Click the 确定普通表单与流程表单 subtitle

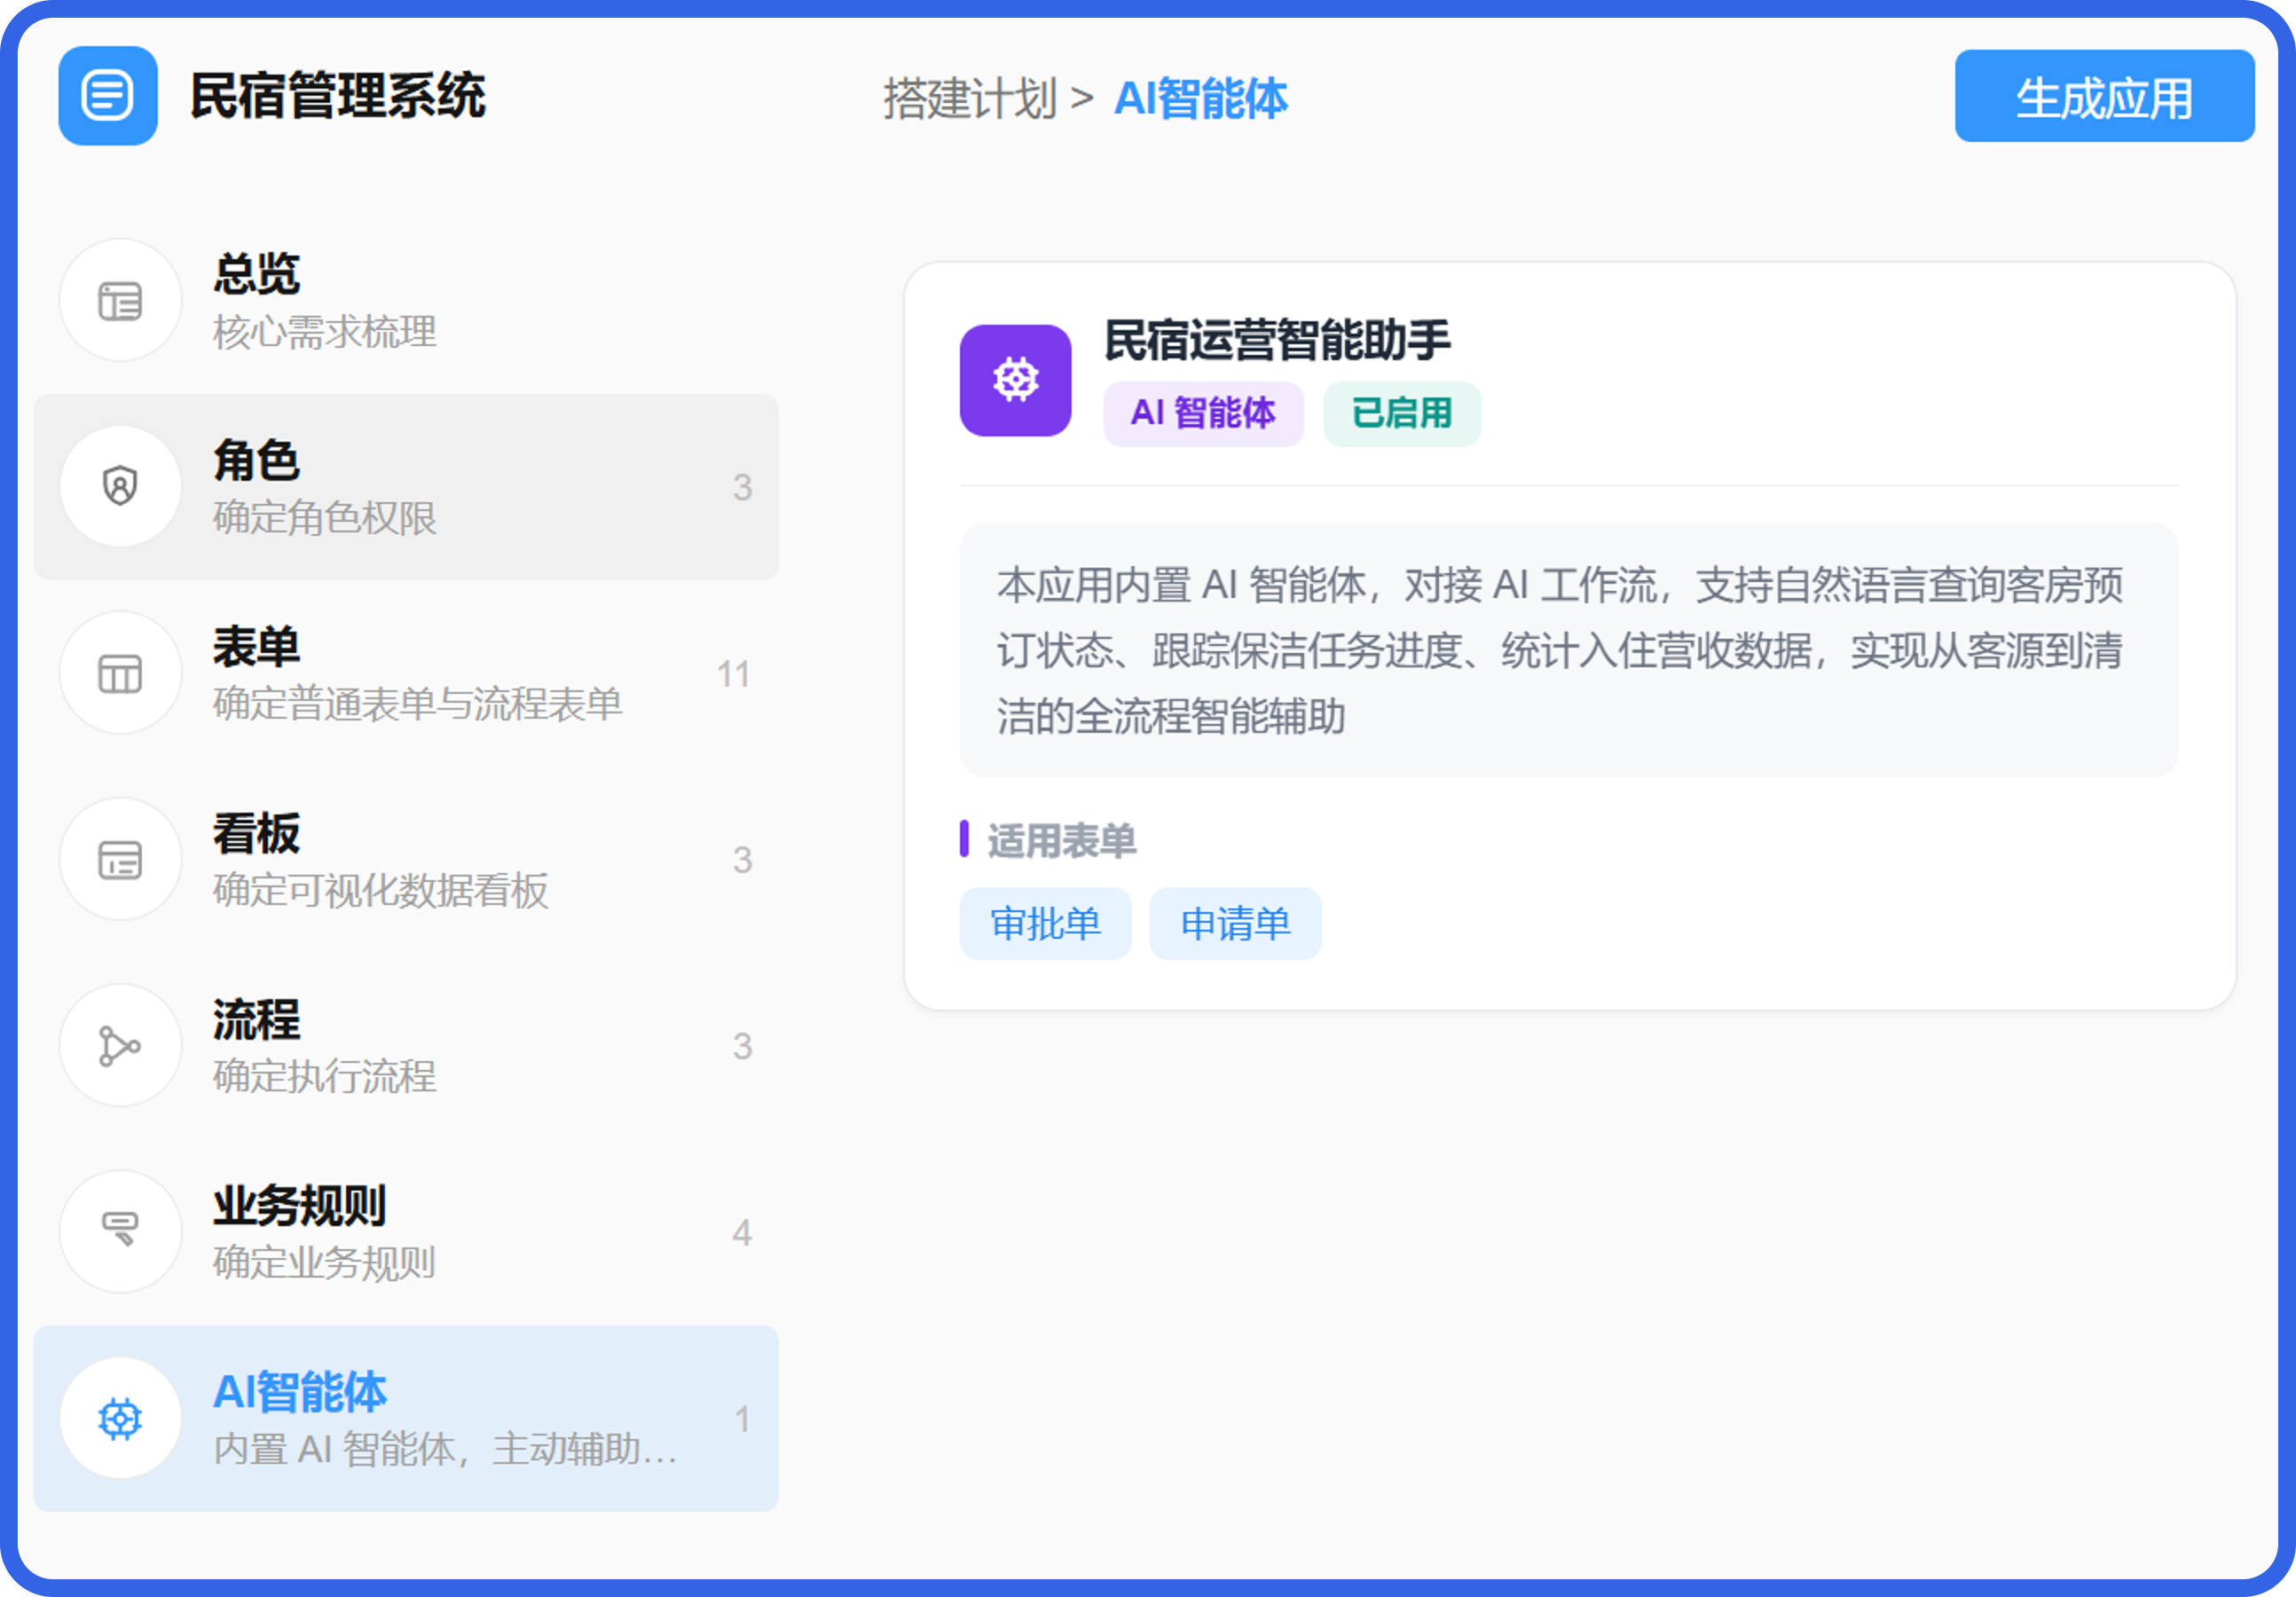(x=418, y=704)
